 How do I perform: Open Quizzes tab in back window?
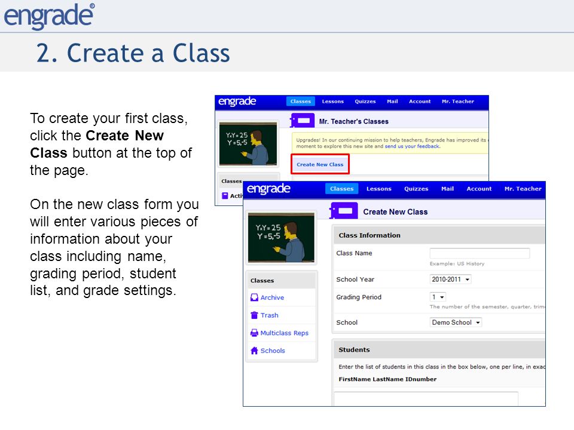pos(365,102)
